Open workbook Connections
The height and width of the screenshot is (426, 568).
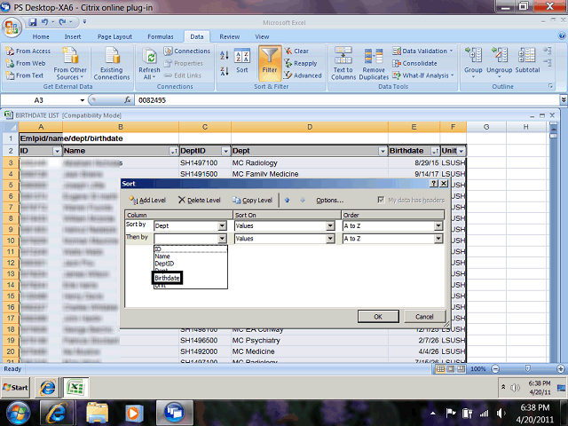187,51
